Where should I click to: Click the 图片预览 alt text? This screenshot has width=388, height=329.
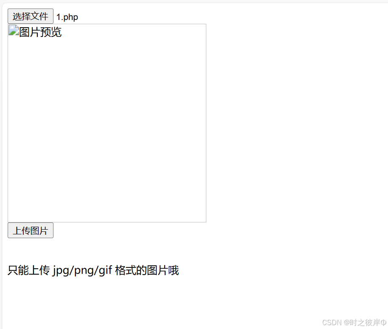[x=40, y=32]
